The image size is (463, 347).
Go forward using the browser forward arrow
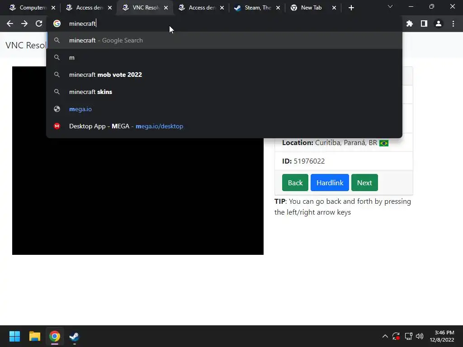coord(24,23)
